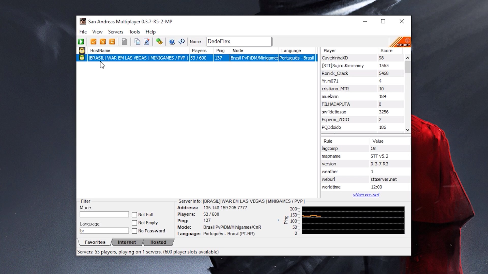Enable the Not Full filter checkbox

134,215
